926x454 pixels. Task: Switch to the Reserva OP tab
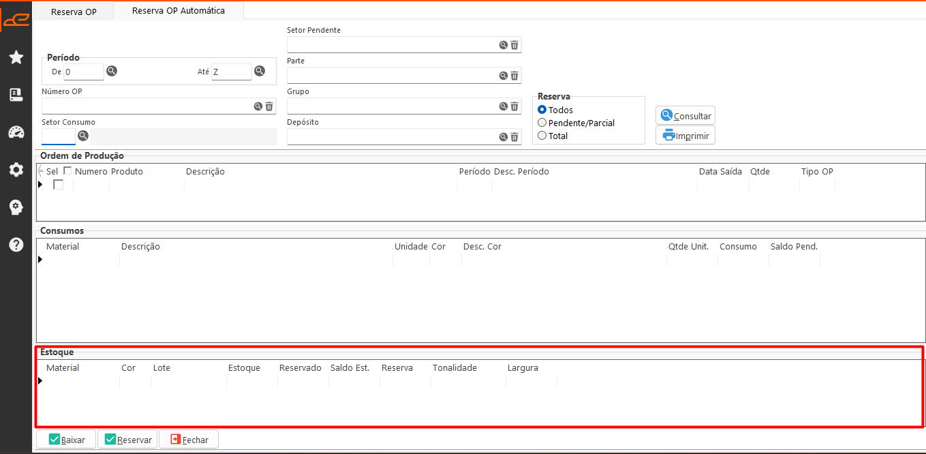(74, 12)
